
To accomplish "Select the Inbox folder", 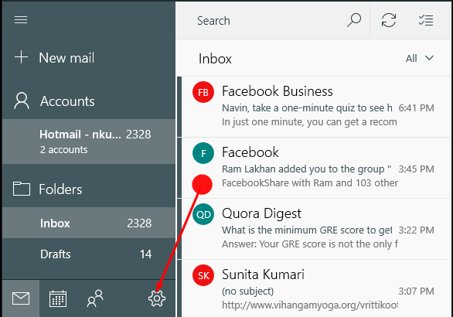I will click(89, 223).
